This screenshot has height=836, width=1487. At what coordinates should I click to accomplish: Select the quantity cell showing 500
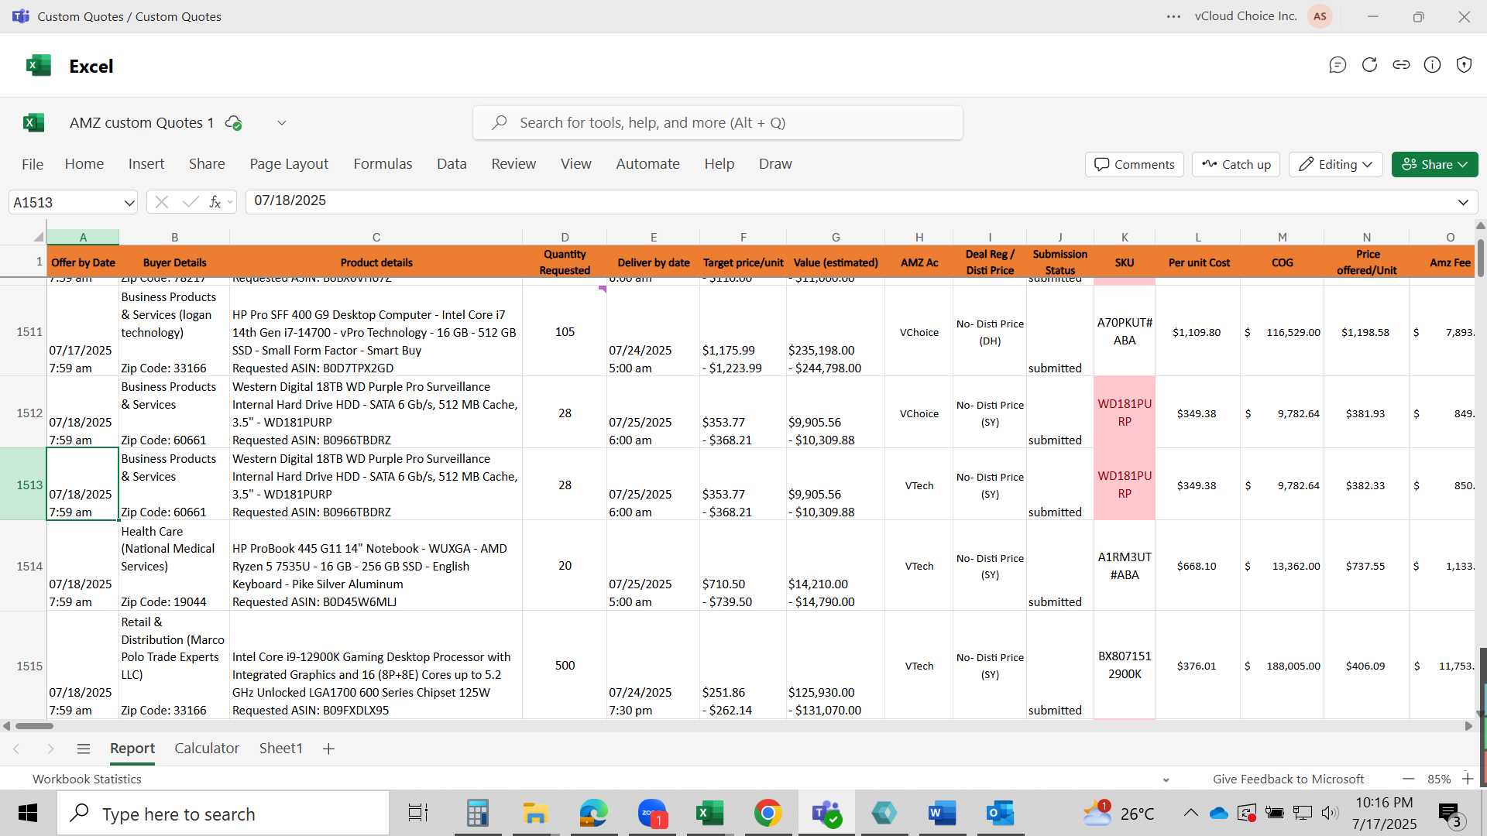click(x=565, y=665)
